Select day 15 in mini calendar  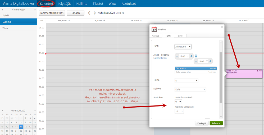pos(21,127)
